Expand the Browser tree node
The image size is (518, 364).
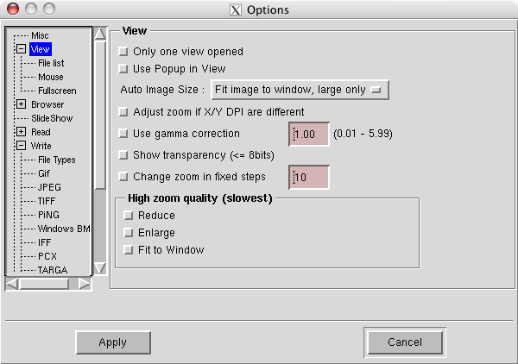tap(22, 105)
